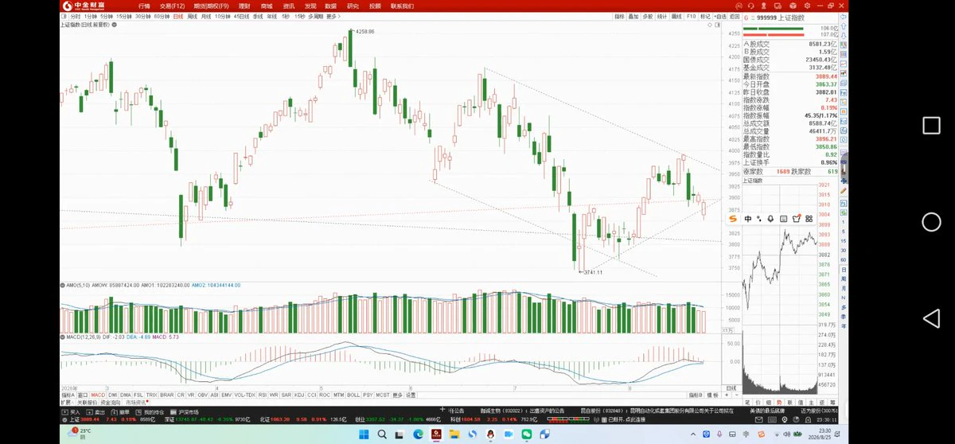
Task: Click the phone square recent-apps button
Action: pos(931,125)
